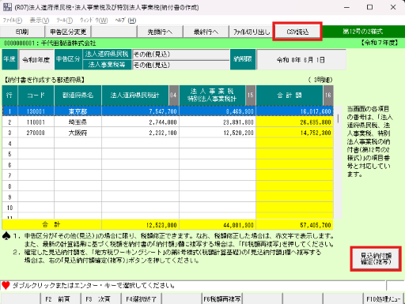Click the 都道府県名 column header
Image resolution: width=405 pixels, height=304 pixels.
78,96
